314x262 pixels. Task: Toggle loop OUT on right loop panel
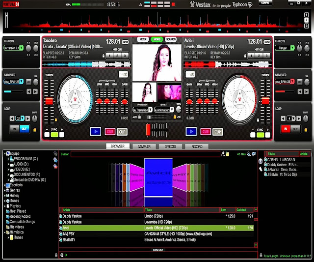(295, 129)
